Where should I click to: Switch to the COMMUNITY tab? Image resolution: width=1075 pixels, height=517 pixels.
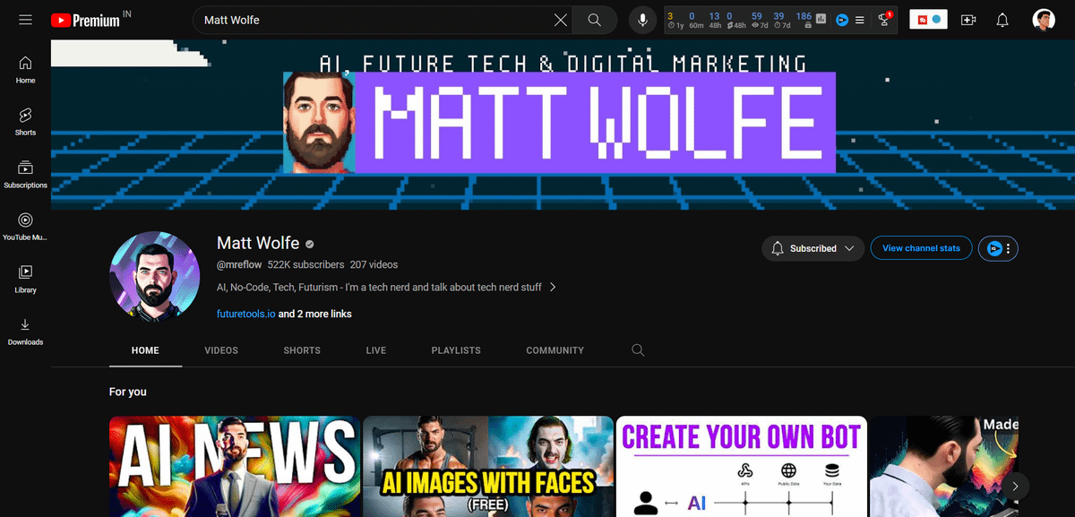click(555, 350)
